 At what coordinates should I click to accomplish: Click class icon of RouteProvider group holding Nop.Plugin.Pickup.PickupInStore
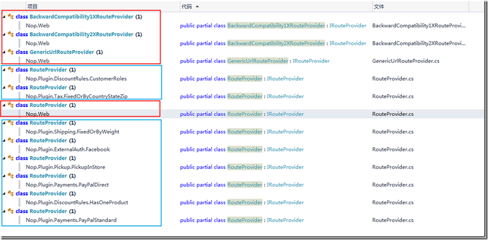tap(11, 158)
